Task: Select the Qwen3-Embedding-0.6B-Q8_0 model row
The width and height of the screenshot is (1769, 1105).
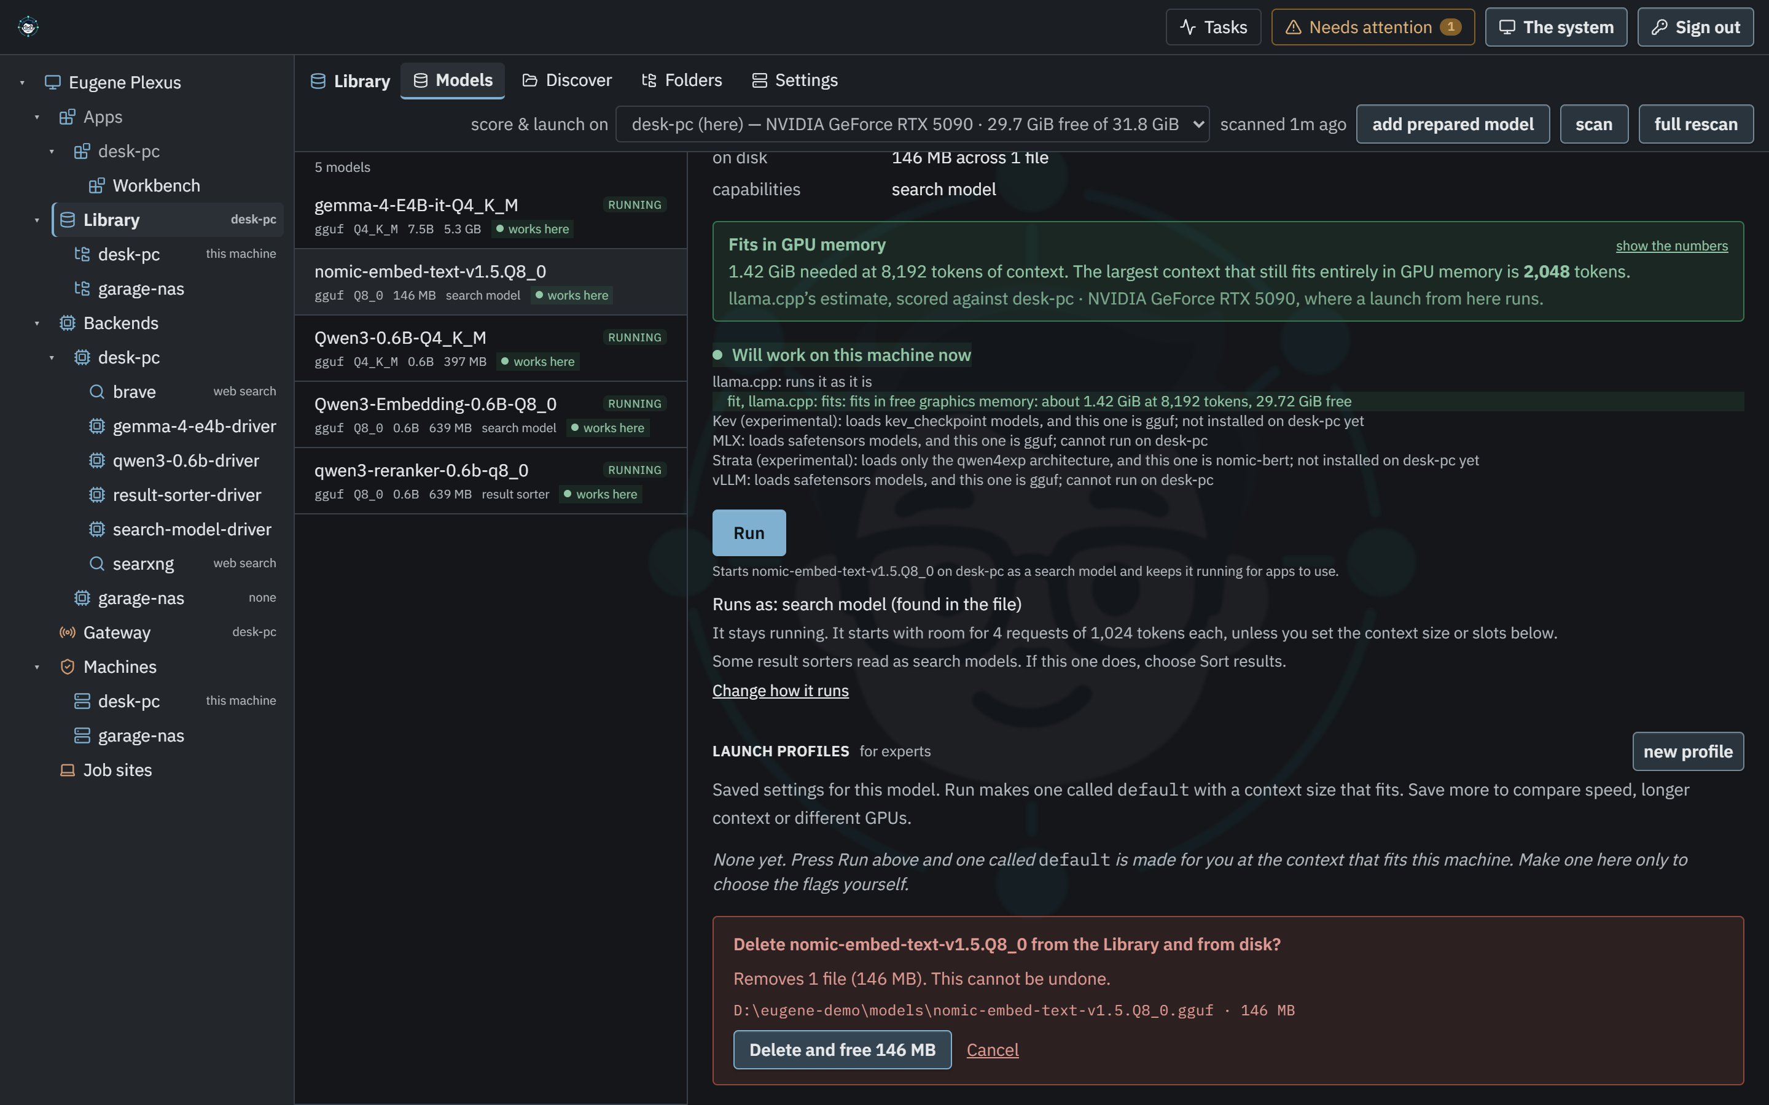Action: tap(491, 414)
